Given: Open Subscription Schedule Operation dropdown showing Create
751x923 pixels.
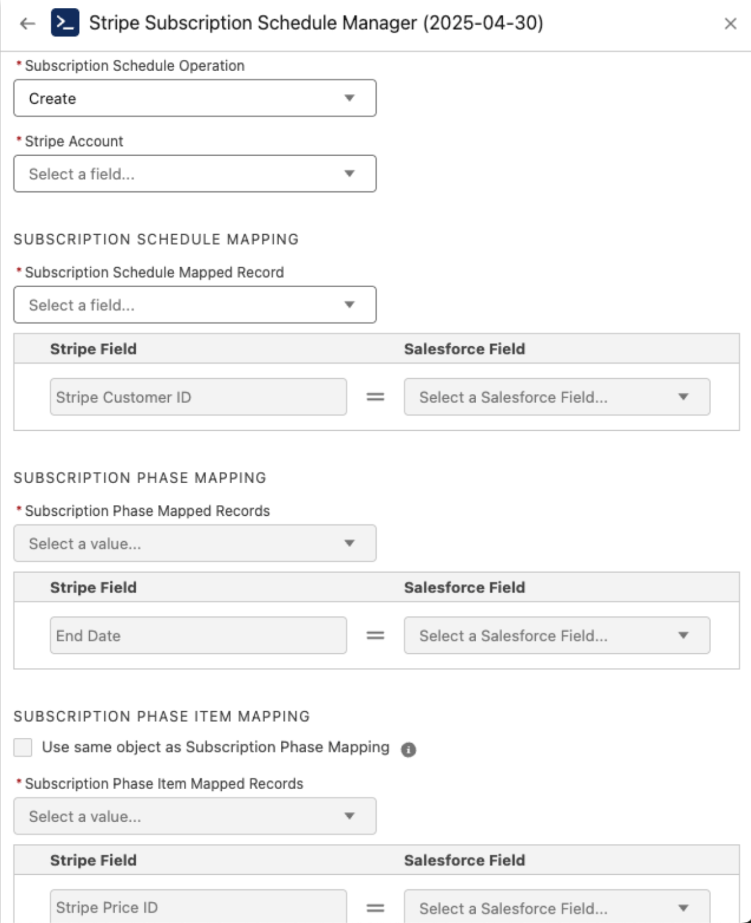Looking at the screenshot, I should (195, 98).
